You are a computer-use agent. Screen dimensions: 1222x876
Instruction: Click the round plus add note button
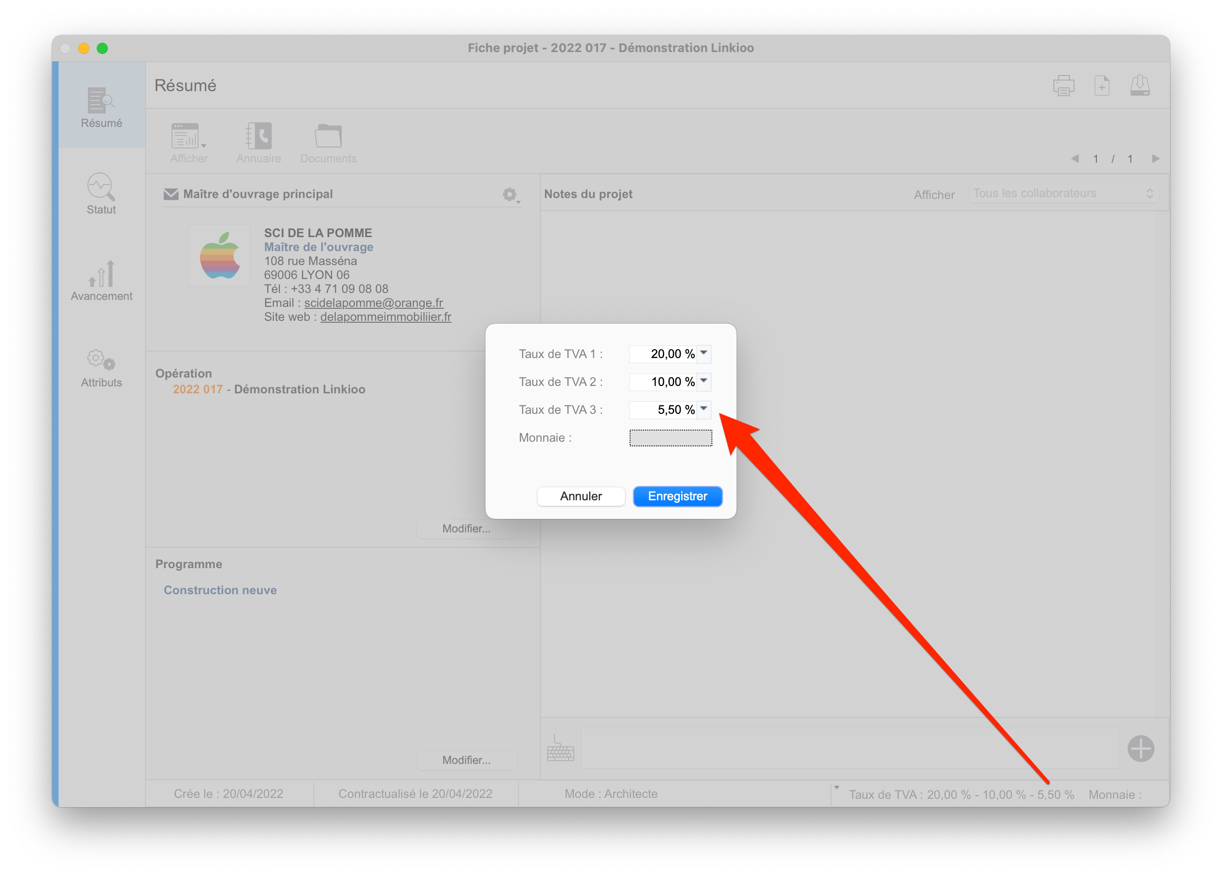(1141, 748)
